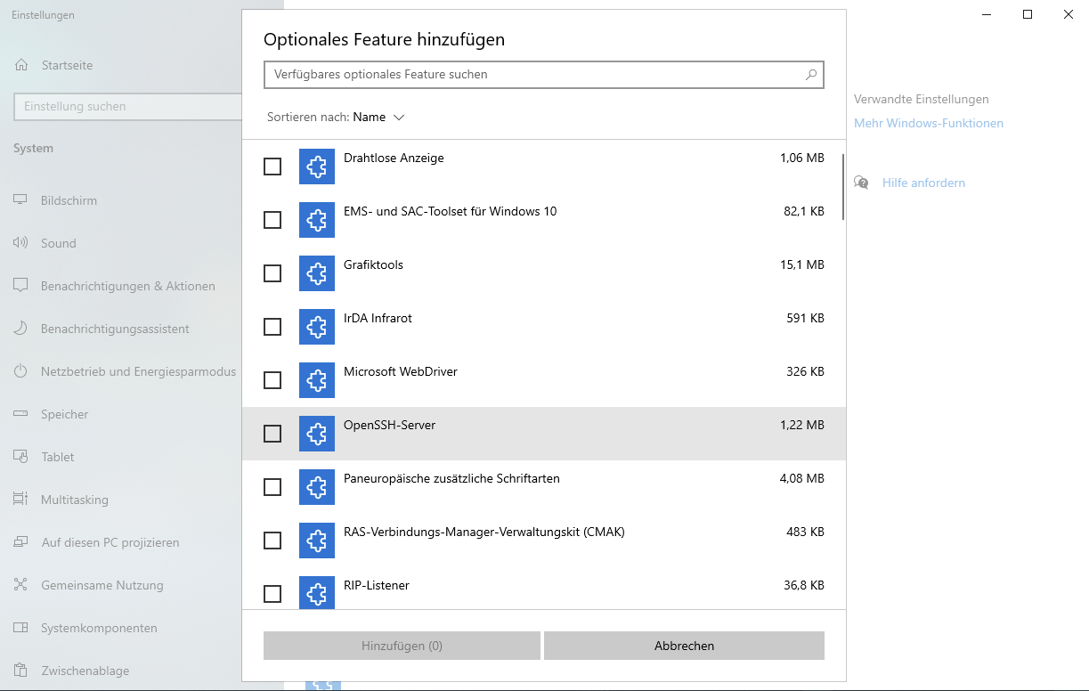Go to Multitasking in the sidebar

[74, 500]
